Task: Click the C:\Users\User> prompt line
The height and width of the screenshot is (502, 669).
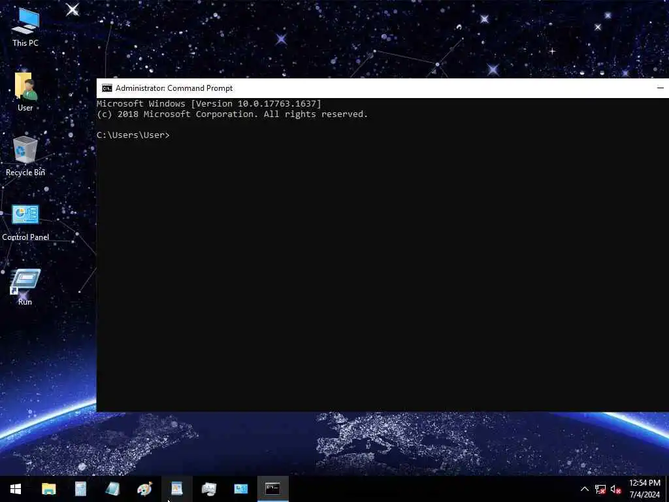Action: pos(133,135)
